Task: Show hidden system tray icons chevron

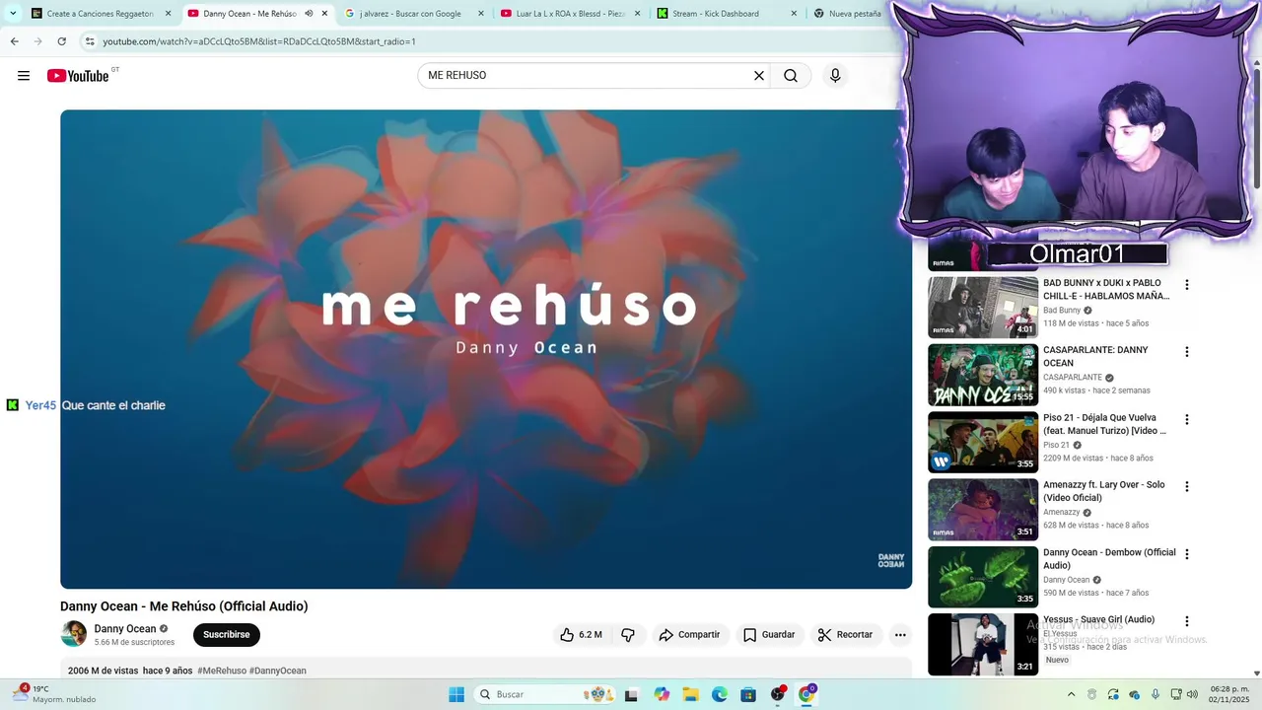Action: tap(1072, 694)
